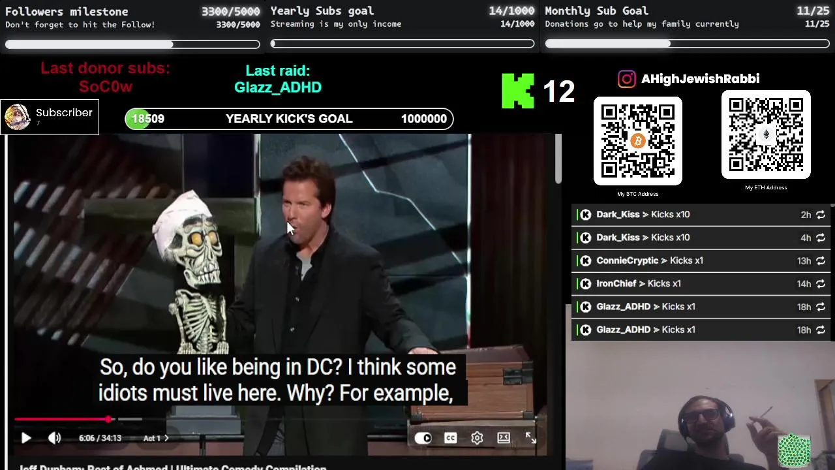Select the Dark_Kiss Kicks x10 entry from 2h ago
This screenshot has height=470, width=835.
tap(703, 215)
